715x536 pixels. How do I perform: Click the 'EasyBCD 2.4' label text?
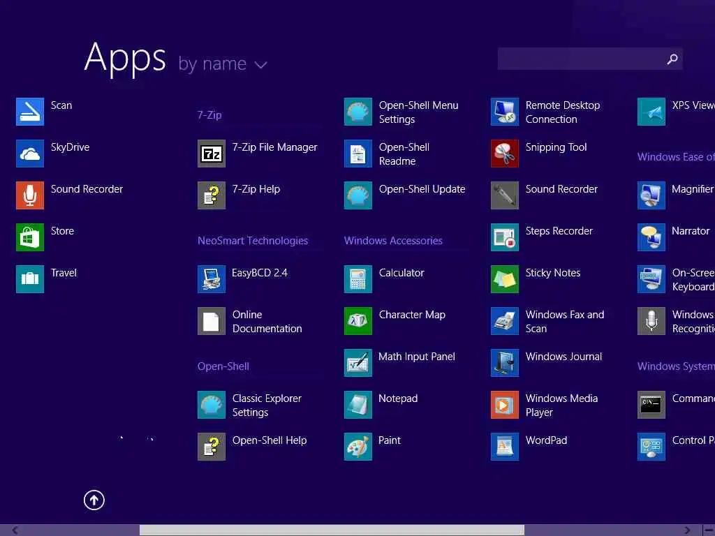pyautogui.click(x=260, y=273)
